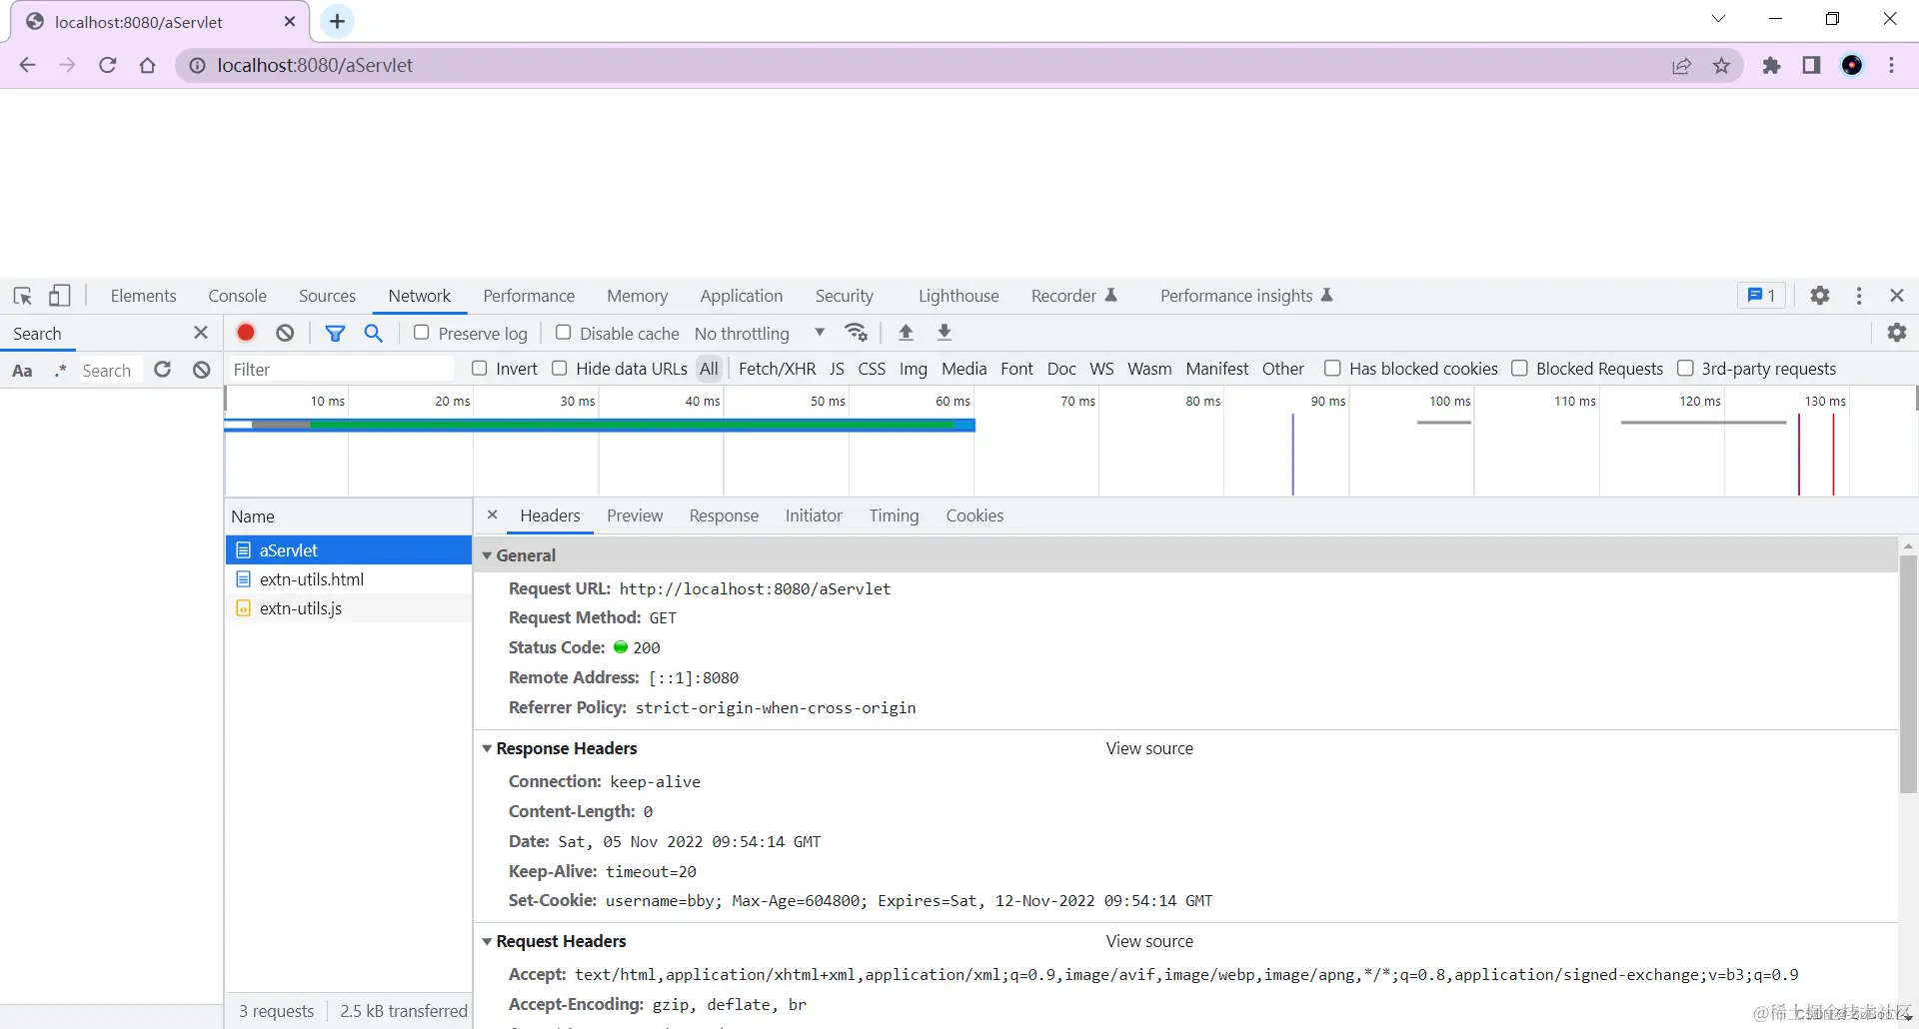
Task: Open the browser extensions puzzle icon
Action: [1772, 66]
